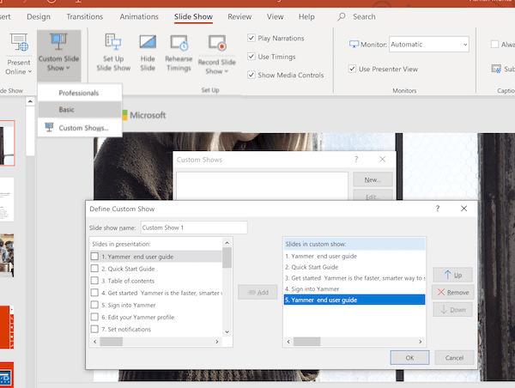Viewport: 515px width, 388px height.
Task: Click presentation list scroll down arrow
Action: 227,332
